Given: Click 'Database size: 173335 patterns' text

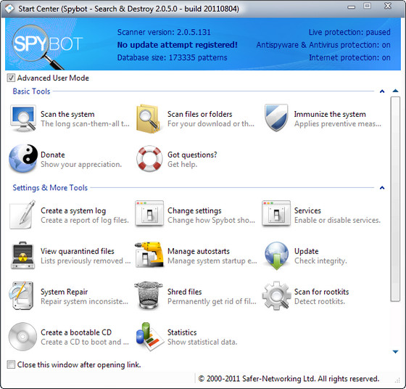Looking at the screenshot, I should tap(173, 57).
